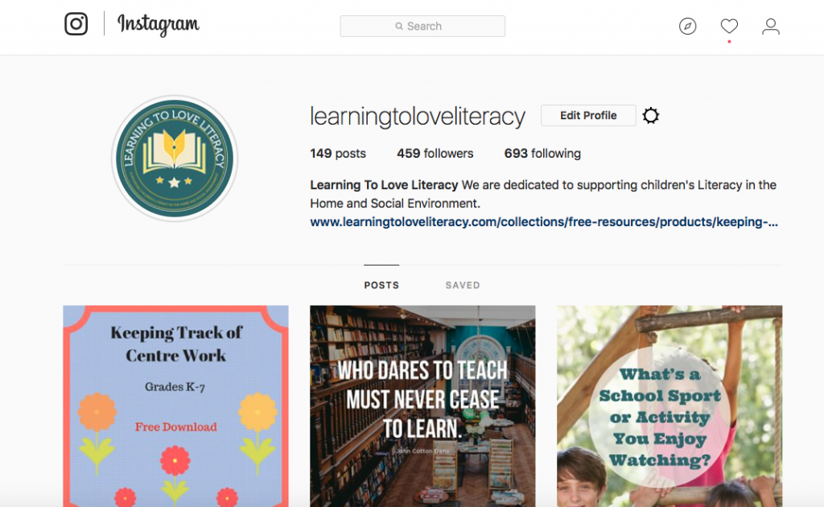This screenshot has height=507, width=824.
Task: Open the profile person icon
Action: point(770,27)
